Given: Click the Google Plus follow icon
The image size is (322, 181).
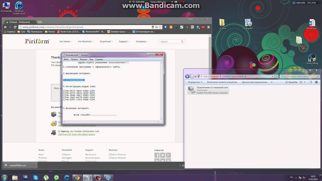Looking at the screenshot, I should coord(168,155).
